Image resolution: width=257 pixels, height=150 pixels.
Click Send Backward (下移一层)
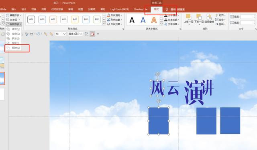tap(199, 19)
